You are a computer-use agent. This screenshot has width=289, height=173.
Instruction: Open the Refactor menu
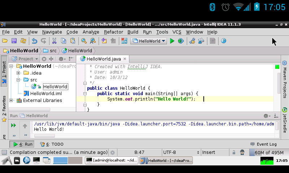(x=113, y=32)
